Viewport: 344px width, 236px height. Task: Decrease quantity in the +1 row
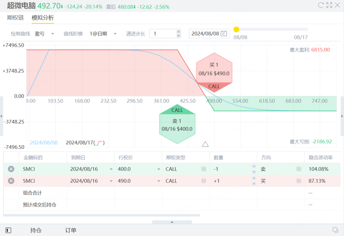pos(254,184)
